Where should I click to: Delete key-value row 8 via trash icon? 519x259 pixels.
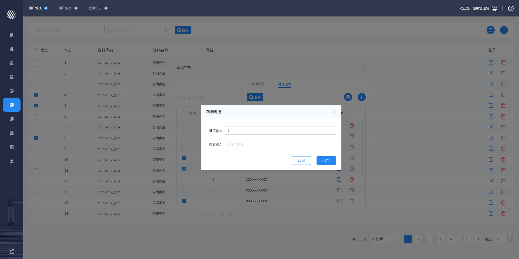[x=351, y=201]
